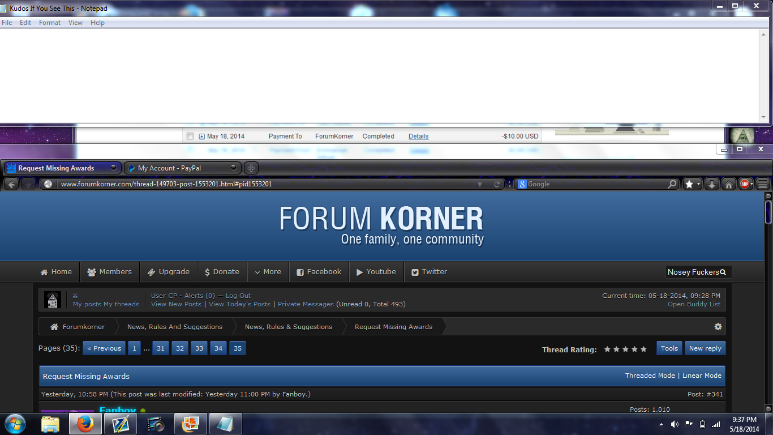Open the Facebook link in forum navigation
Screen dimensions: 773x435
(x=319, y=272)
